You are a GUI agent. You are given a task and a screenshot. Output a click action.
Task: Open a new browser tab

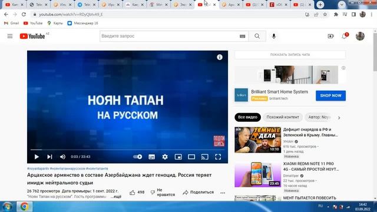point(320,5)
